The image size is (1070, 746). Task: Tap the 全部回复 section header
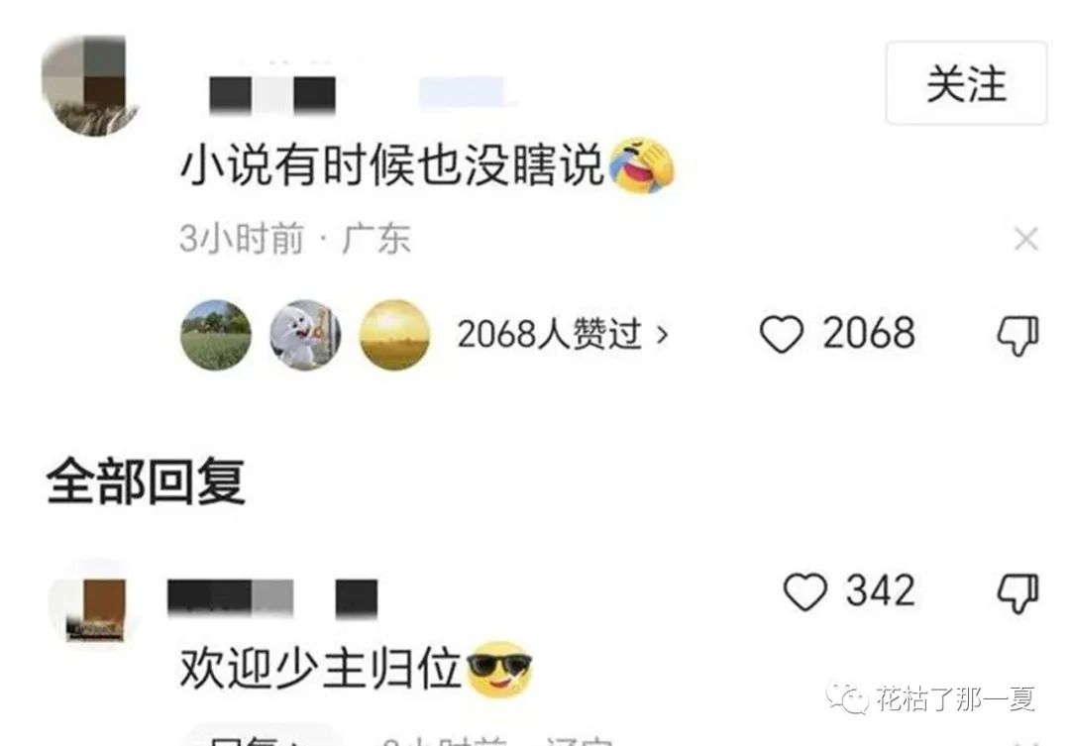(146, 481)
